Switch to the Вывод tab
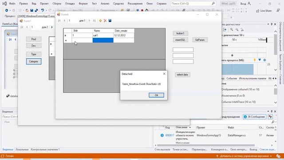Image resolution: width=284 pixels, height=160 pixels. 253,149
